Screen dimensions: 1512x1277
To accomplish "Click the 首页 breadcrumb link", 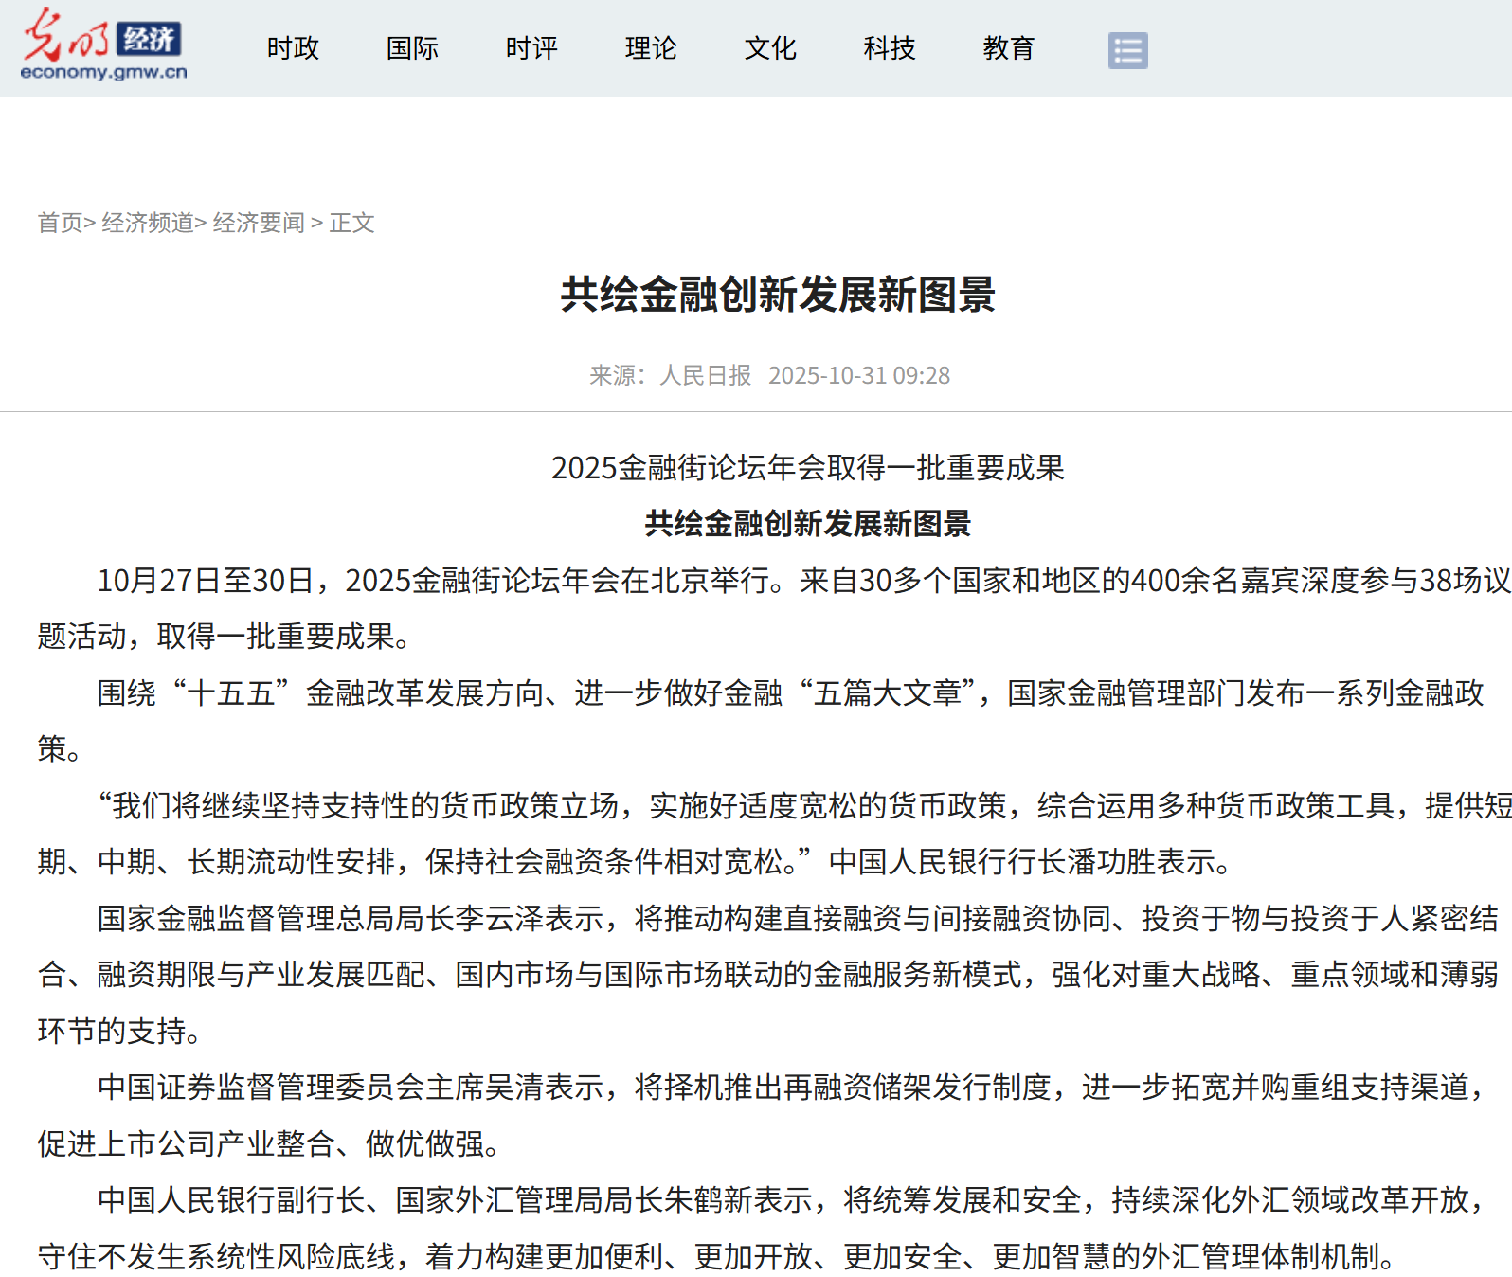I will [x=60, y=223].
